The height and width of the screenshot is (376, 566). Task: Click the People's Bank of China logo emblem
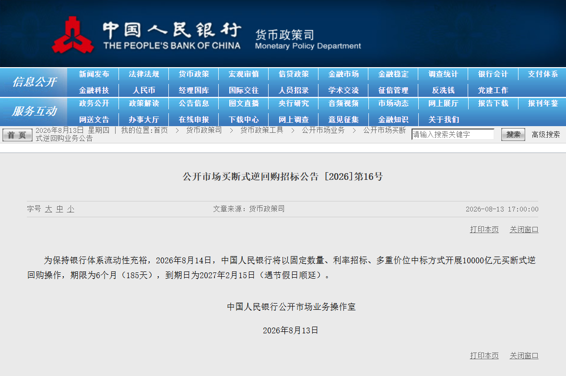pos(72,35)
